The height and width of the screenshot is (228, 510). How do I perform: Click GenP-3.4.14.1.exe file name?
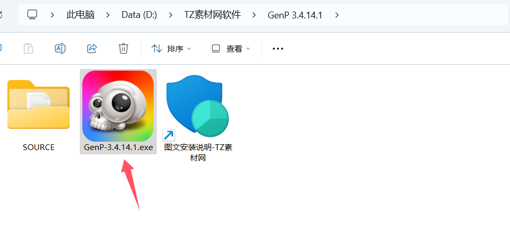[x=118, y=147]
